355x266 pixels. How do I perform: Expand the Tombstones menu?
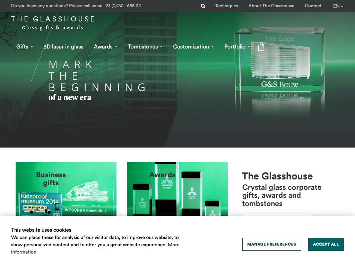145,47
